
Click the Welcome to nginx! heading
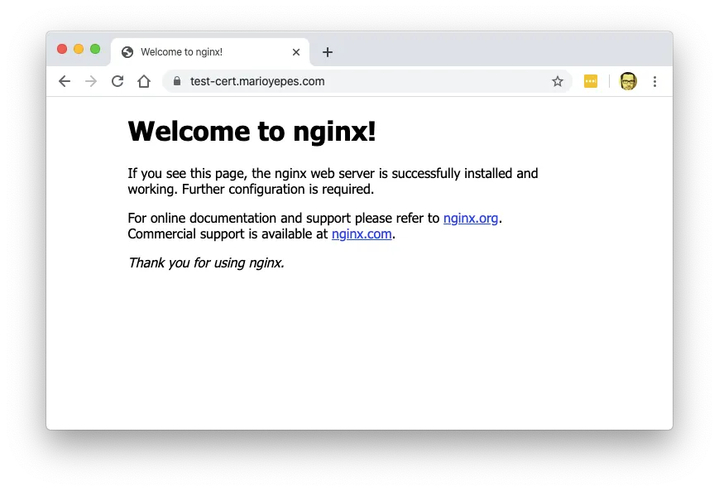252,132
